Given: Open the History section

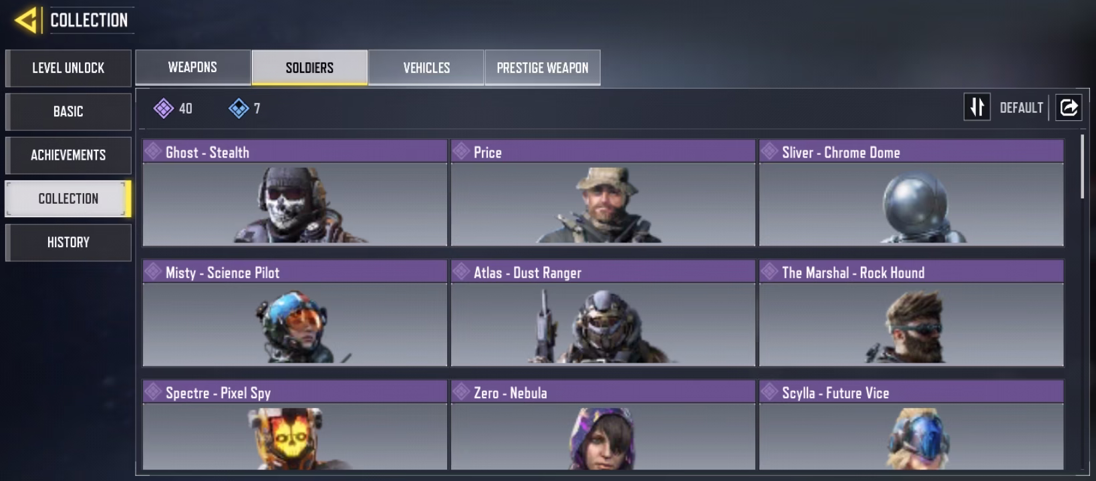Looking at the screenshot, I should coord(68,243).
